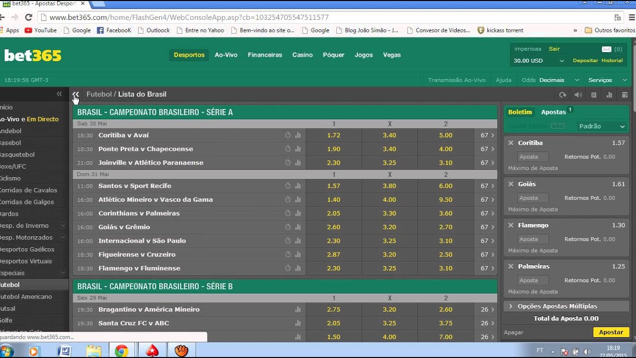The width and height of the screenshot is (636, 358).
Task: Open the statistics bar-chart toolbar icon
Action: tap(609, 95)
